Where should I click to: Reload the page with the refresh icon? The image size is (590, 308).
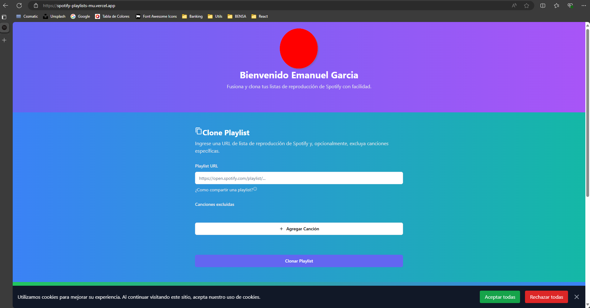(x=19, y=6)
